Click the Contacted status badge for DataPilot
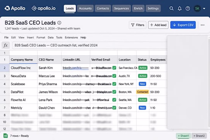This screenshot has width=210, height=140. pyautogui.click(x=142, y=92)
